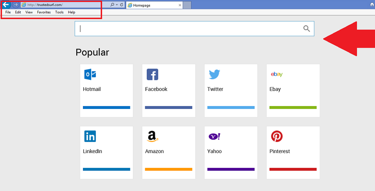
Task: Open the Amazon shortcut link
Action: (169, 151)
